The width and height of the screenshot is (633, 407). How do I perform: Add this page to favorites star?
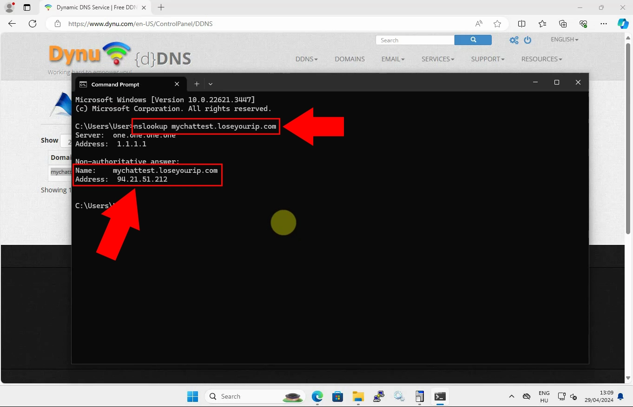(497, 24)
